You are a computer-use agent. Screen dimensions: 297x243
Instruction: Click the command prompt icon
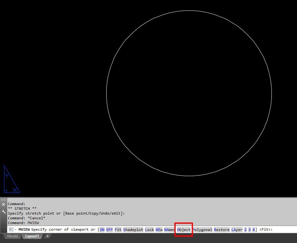click(11, 229)
